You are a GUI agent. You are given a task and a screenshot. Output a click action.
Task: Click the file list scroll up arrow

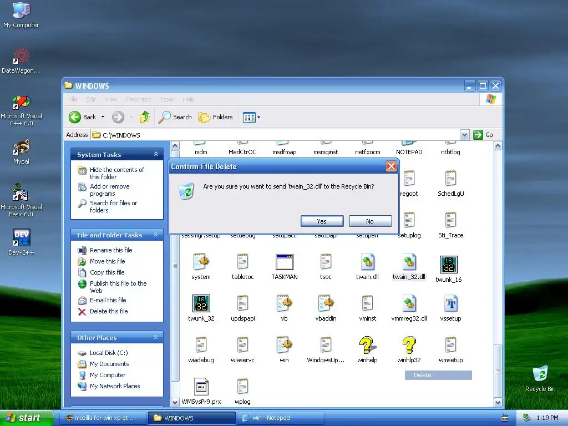tap(498, 146)
